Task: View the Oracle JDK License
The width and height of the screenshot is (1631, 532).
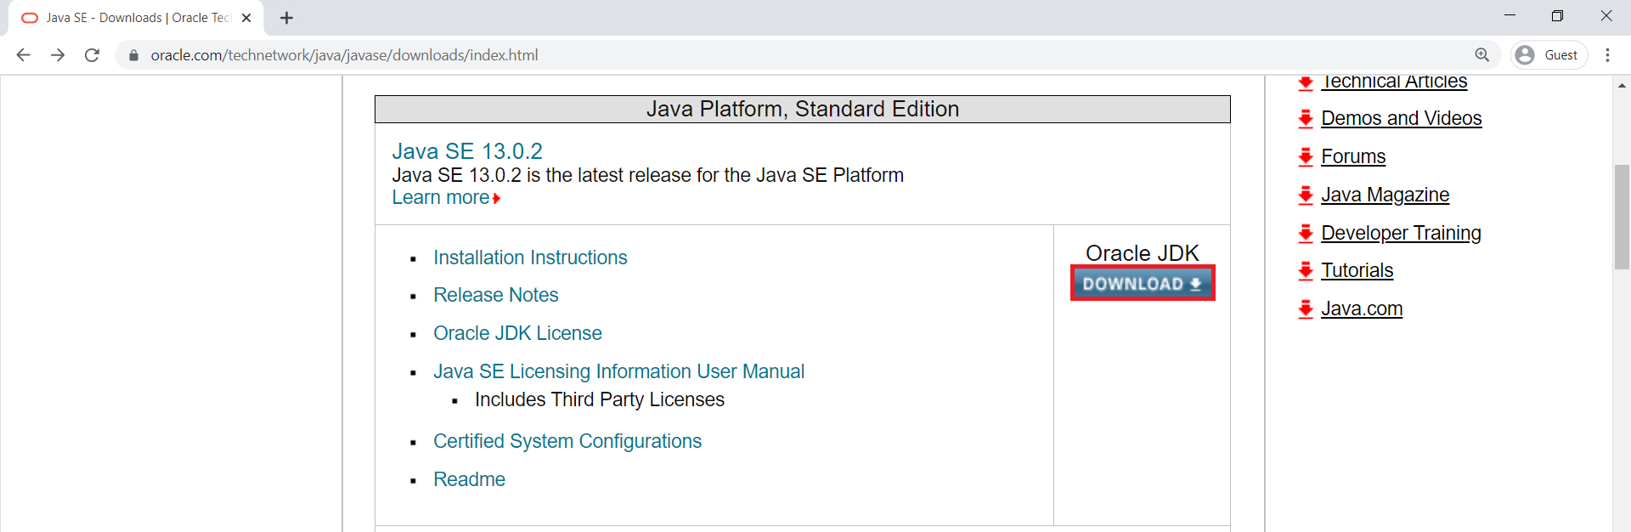Action: pyautogui.click(x=517, y=333)
